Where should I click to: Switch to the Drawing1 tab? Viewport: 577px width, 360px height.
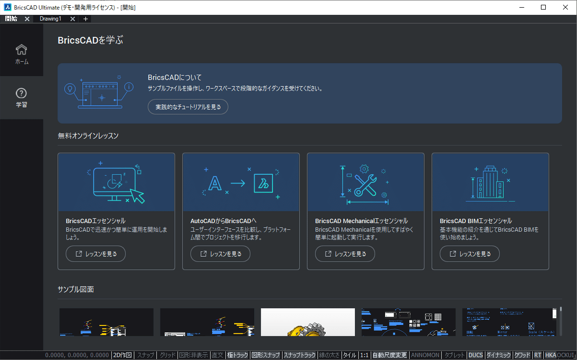(x=50, y=19)
